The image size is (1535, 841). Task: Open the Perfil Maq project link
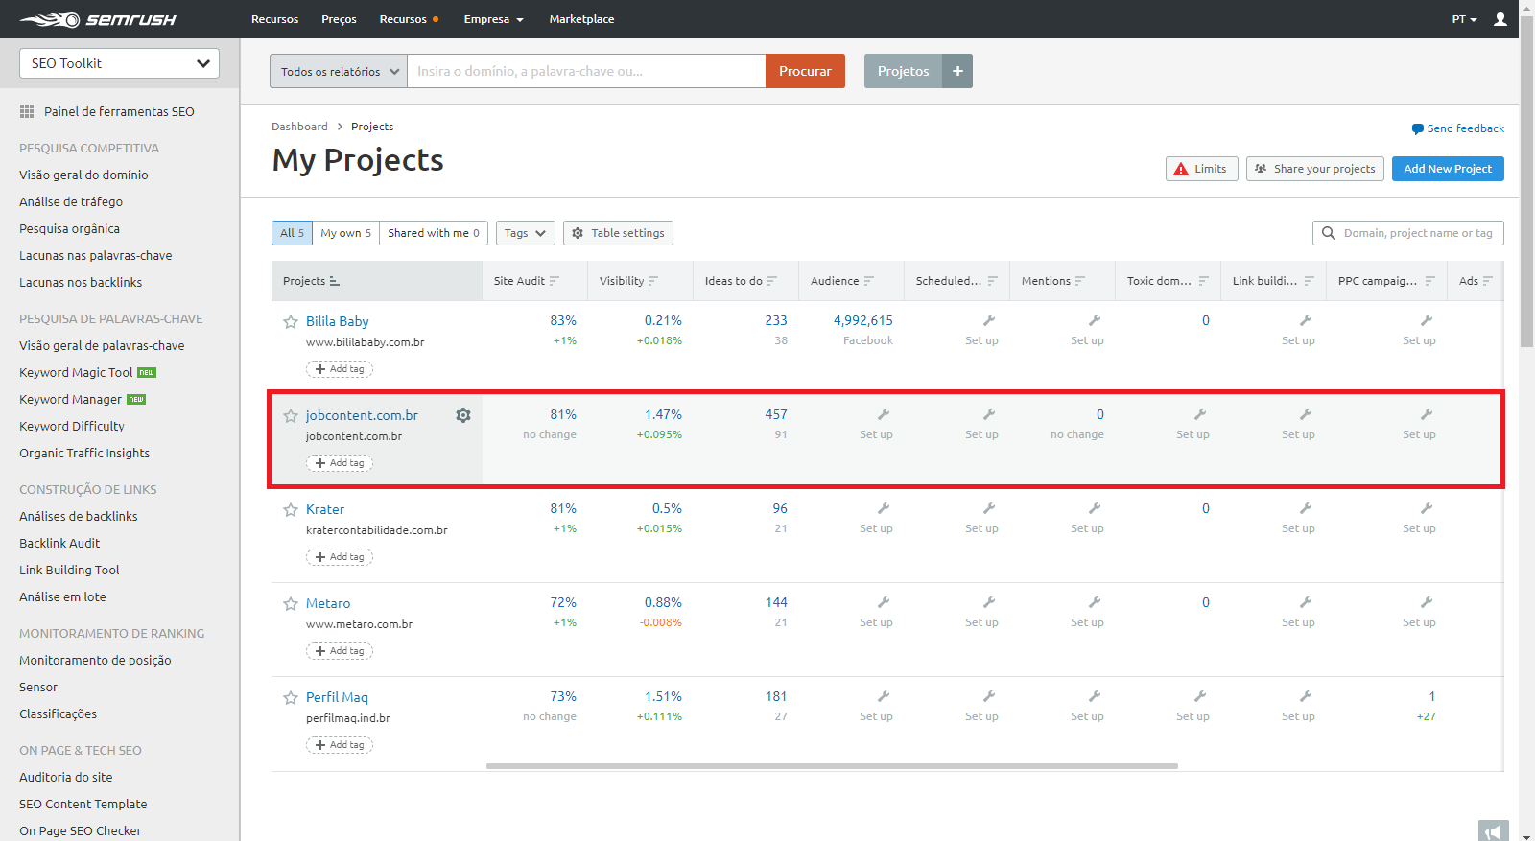337,697
